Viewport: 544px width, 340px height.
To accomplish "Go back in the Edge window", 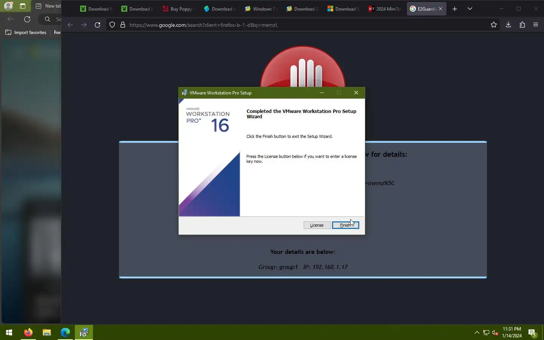I will coord(11,19).
